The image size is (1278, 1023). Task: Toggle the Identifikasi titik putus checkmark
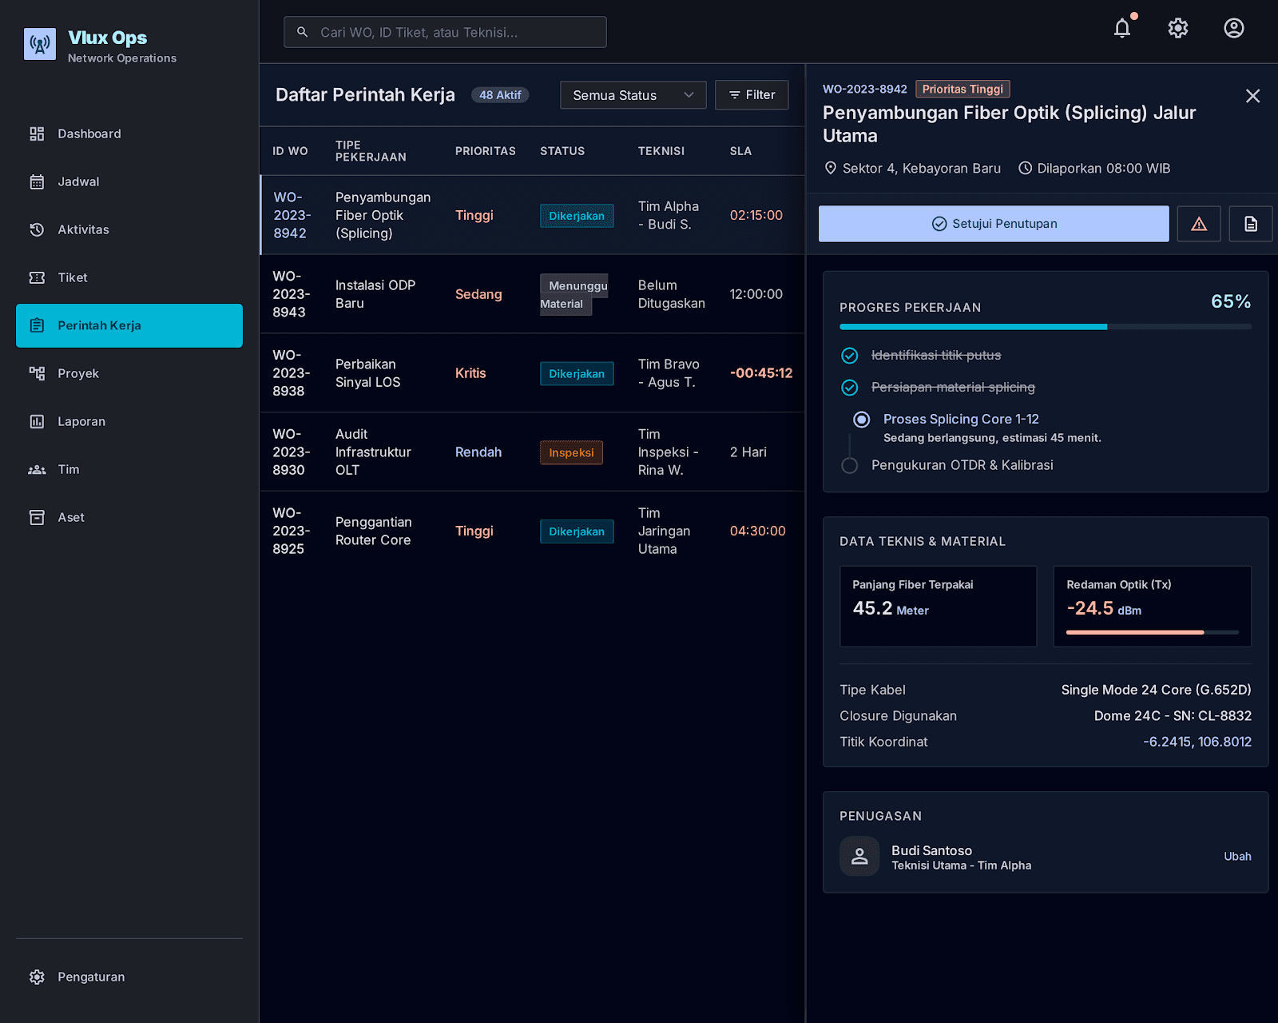click(850, 356)
